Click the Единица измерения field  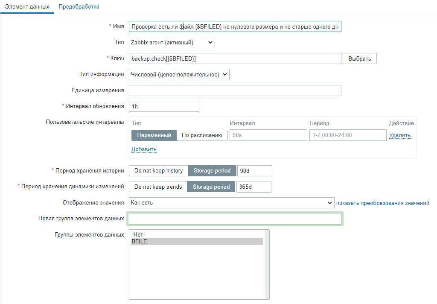235,91
